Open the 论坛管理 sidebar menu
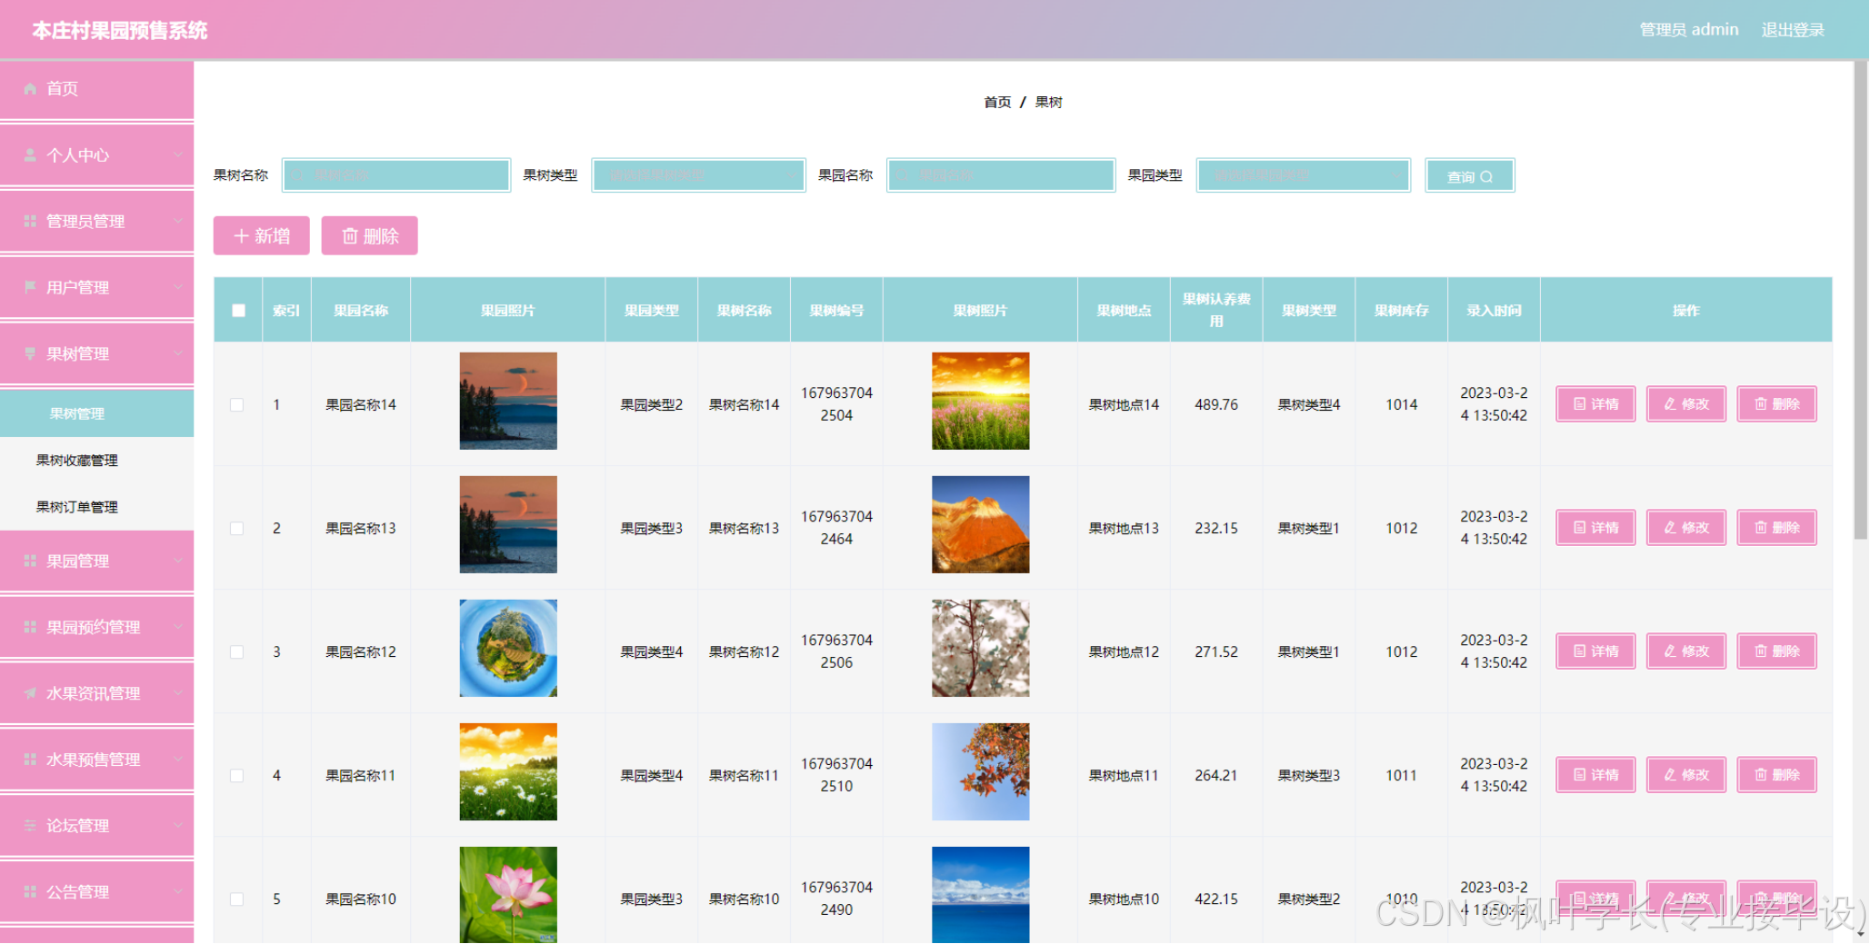Screen dimensions: 1870x944 click(x=96, y=826)
